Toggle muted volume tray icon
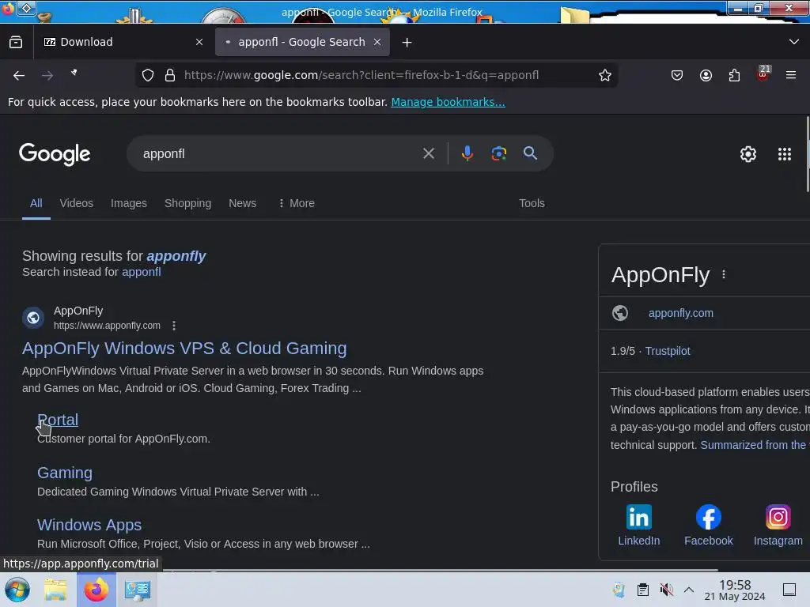 click(666, 590)
